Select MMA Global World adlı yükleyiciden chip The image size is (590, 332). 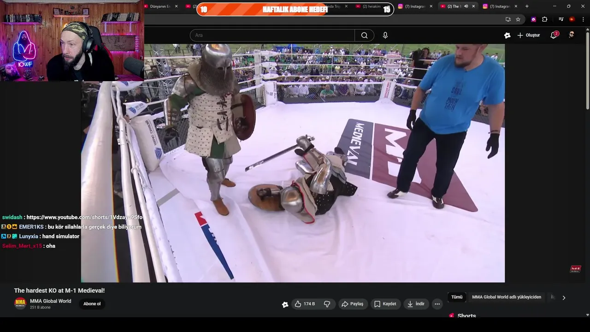pos(507,297)
